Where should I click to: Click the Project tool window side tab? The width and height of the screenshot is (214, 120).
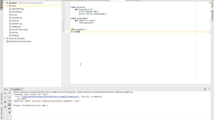1,5
